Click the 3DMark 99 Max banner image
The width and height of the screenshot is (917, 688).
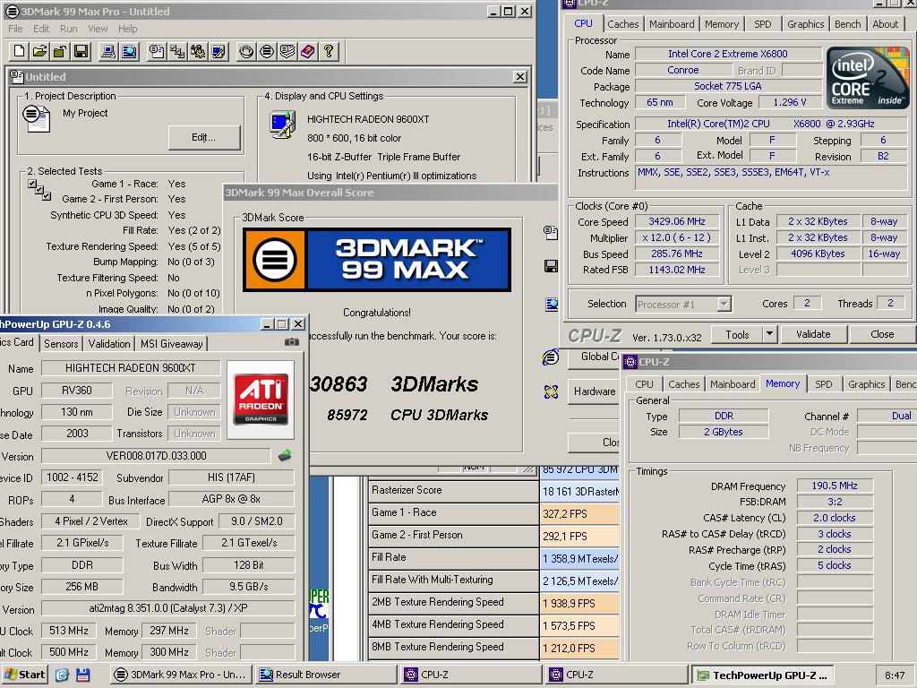377,260
